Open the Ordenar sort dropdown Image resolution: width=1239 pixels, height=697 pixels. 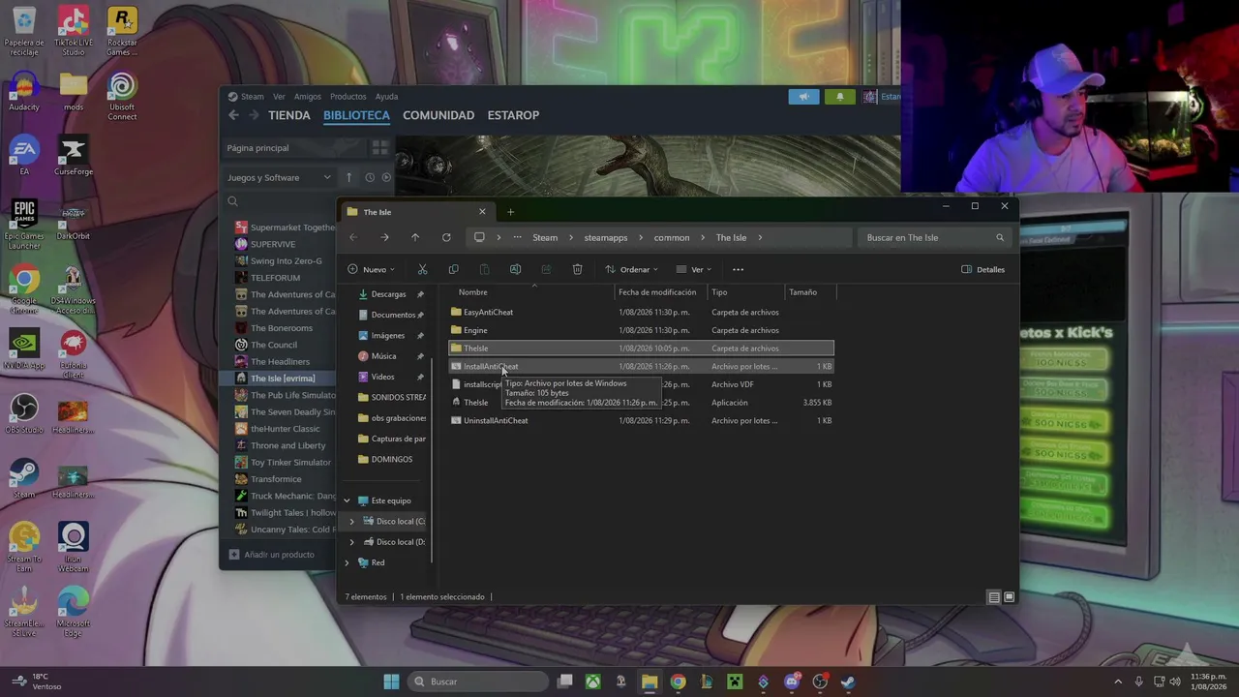pos(631,269)
